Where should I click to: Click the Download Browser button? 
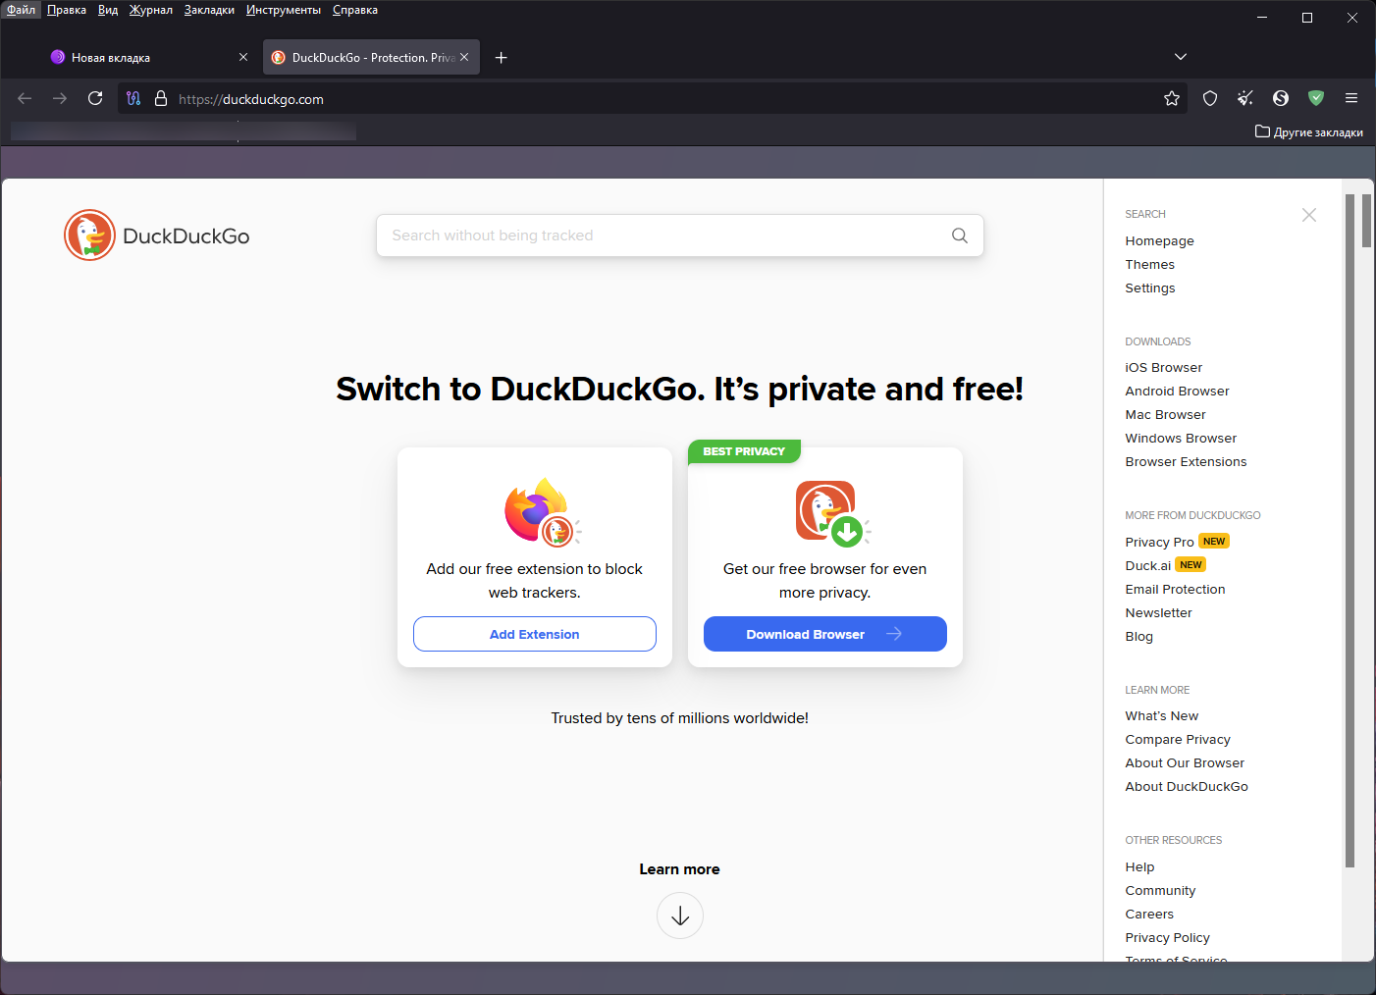[x=825, y=634]
